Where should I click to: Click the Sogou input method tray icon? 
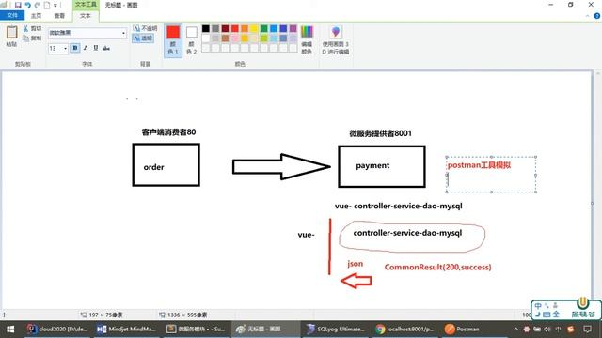tap(571, 330)
